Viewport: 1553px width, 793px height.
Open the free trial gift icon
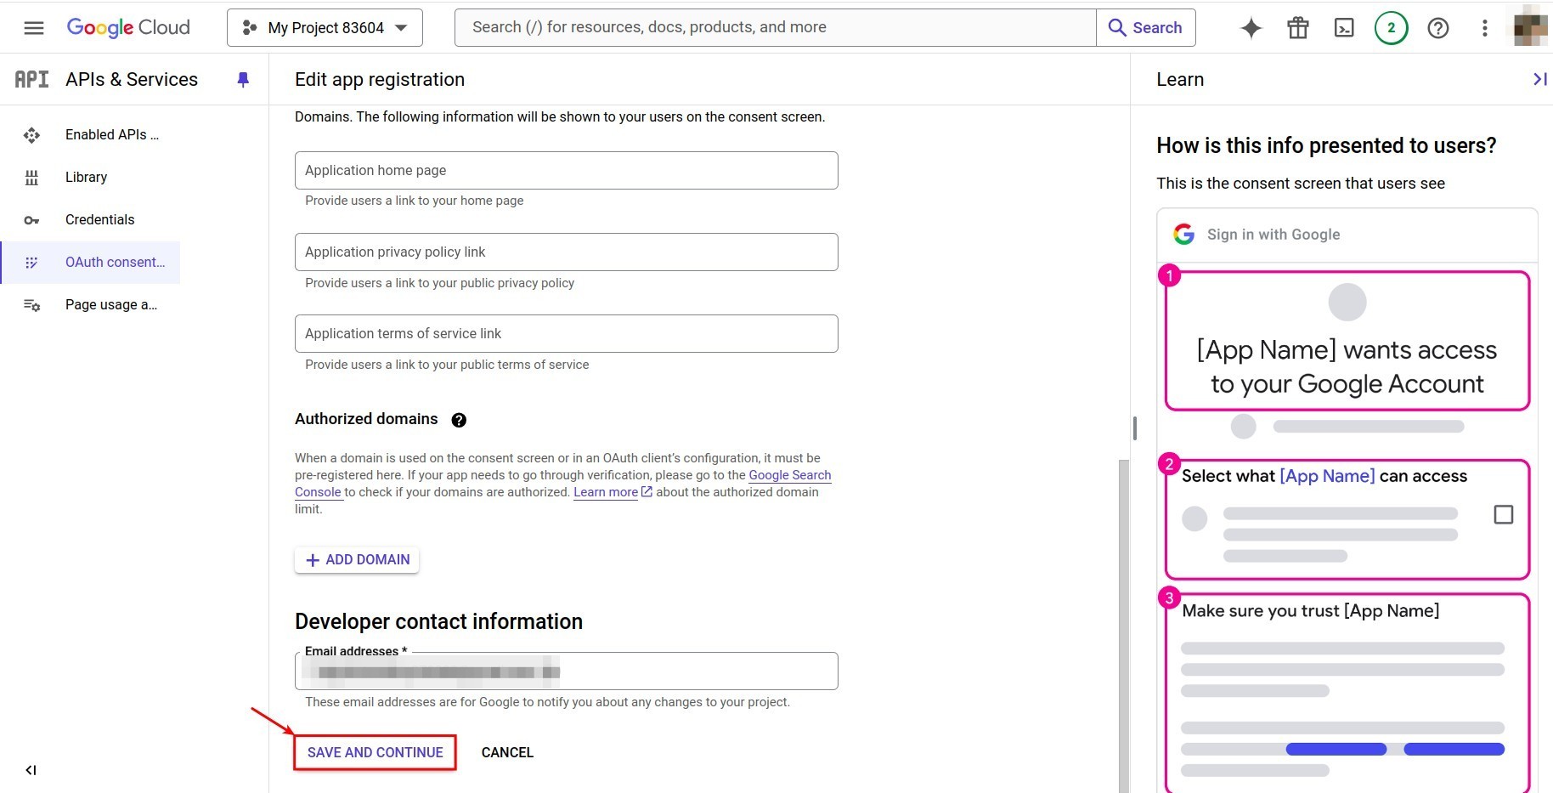pos(1296,27)
